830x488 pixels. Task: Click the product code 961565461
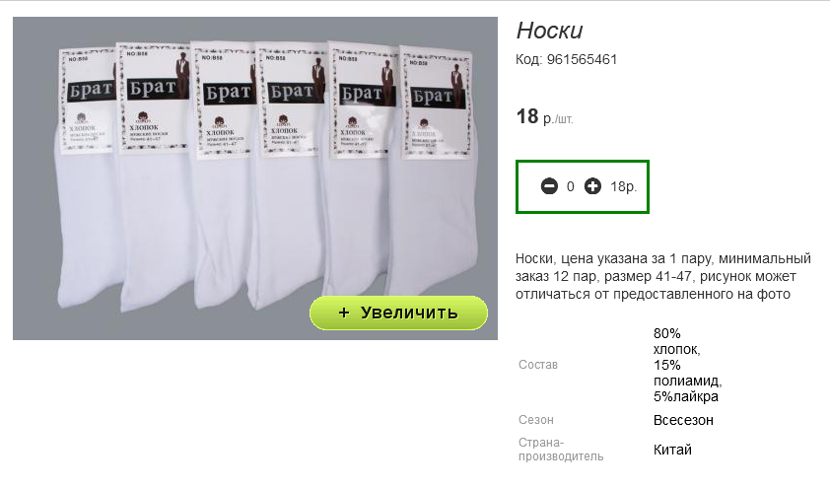coord(582,59)
